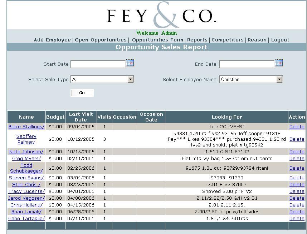307x234 pixels.
Task: Open the Add Employee menu item
Action: (x=52, y=40)
